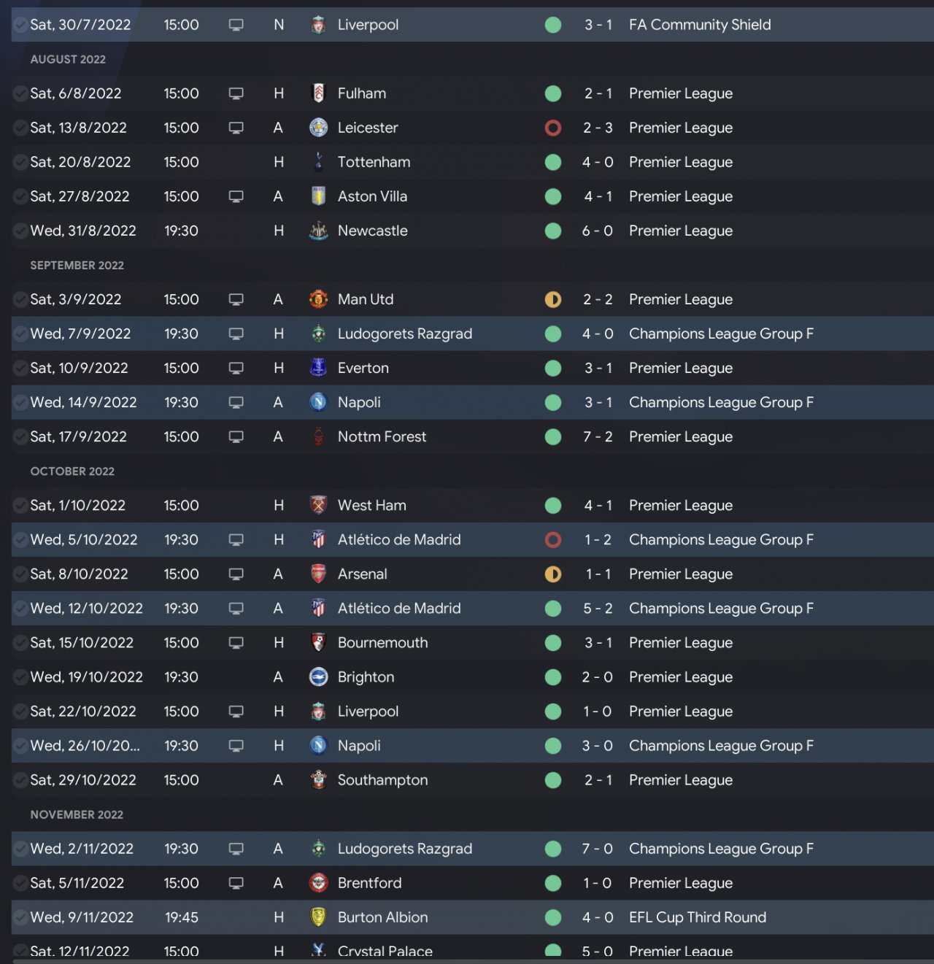Click the Burton Albion club badge
Image resolution: width=934 pixels, height=964 pixels.
[x=318, y=917]
